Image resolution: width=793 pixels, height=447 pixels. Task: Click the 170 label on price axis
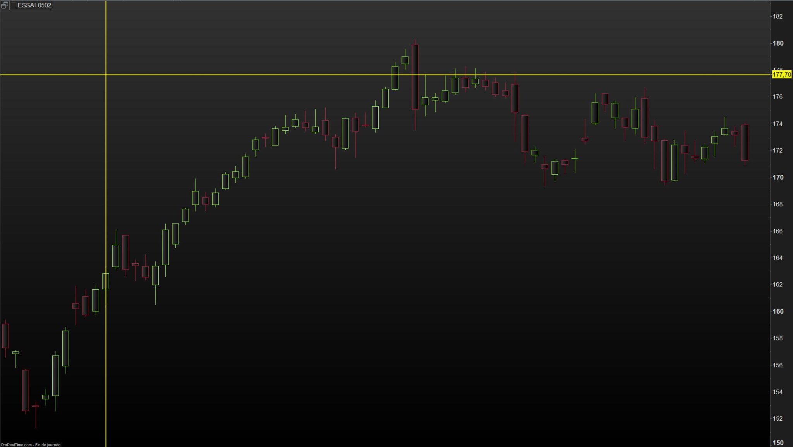pyautogui.click(x=778, y=177)
